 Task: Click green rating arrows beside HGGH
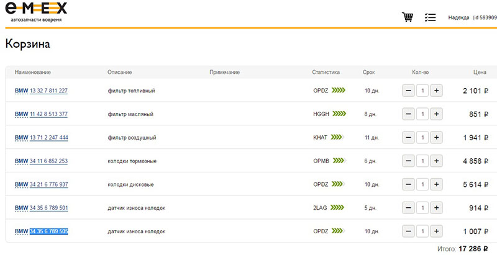(x=339, y=114)
